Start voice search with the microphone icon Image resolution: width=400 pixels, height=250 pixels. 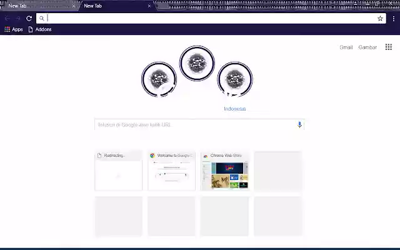coord(299,124)
